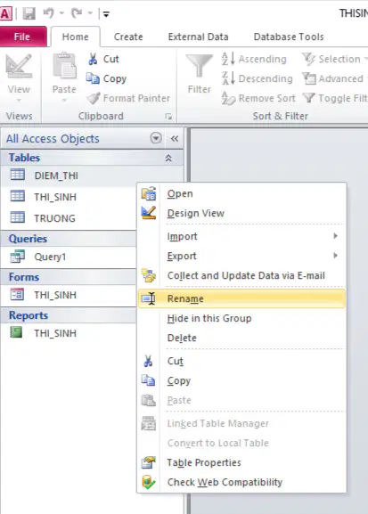The height and width of the screenshot is (514, 368).
Task: Open the File backstage button
Action: click(x=22, y=37)
